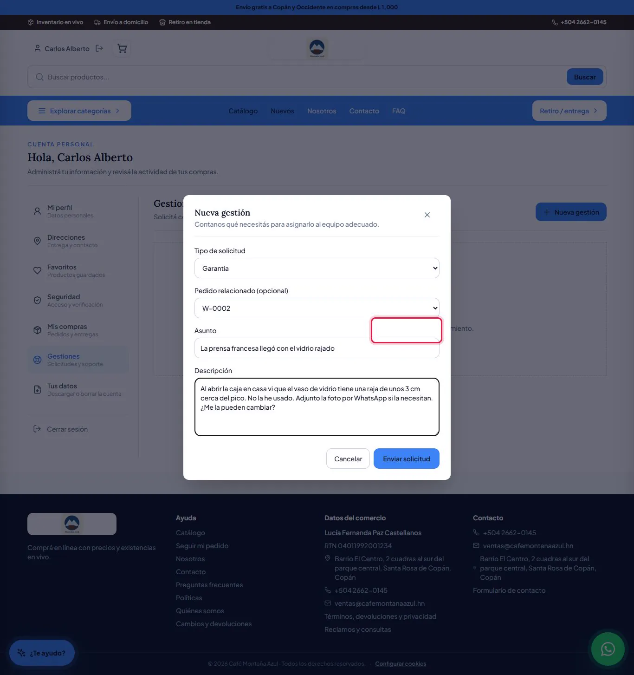Open Favoritos in the account menu
This screenshot has width=634, height=675.
click(78, 270)
